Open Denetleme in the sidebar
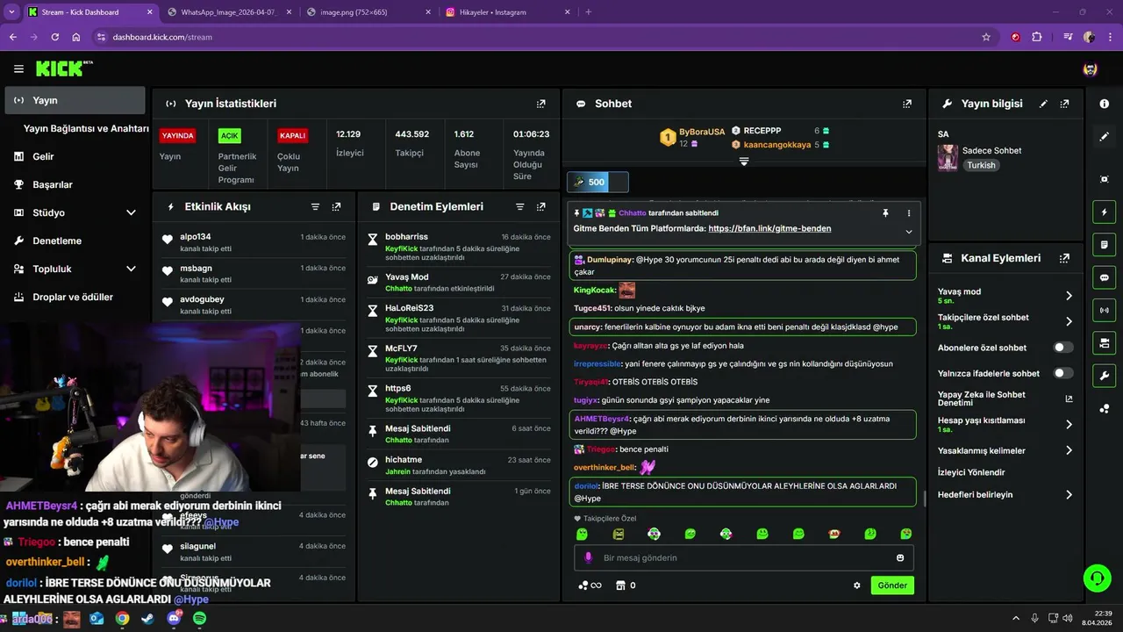Screen dimensions: 1123x632 click(x=75, y=241)
